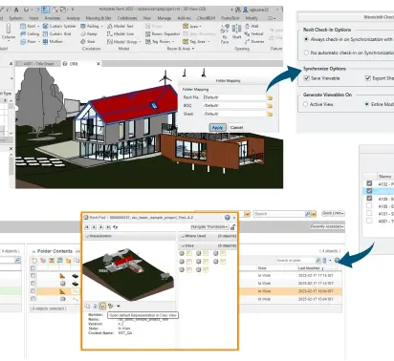The width and height of the screenshot is (394, 361).
Task: Open the Massing & Site ribbon tab
Action: [x=98, y=18]
